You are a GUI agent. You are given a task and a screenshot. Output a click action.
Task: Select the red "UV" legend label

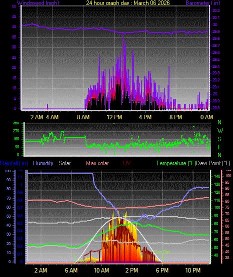click(126, 163)
